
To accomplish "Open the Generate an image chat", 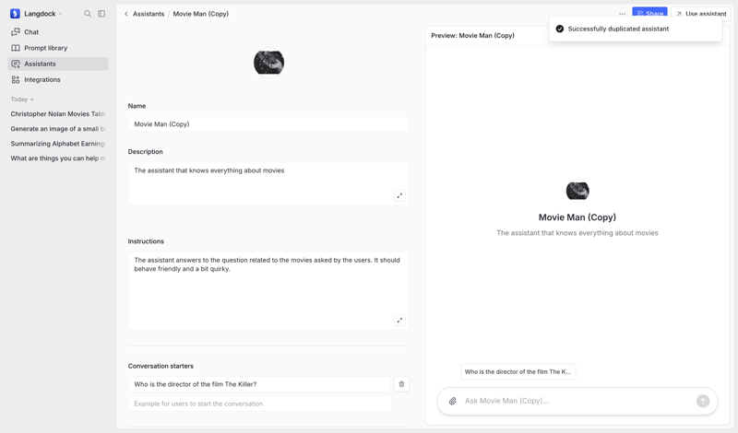I will click(x=58, y=129).
